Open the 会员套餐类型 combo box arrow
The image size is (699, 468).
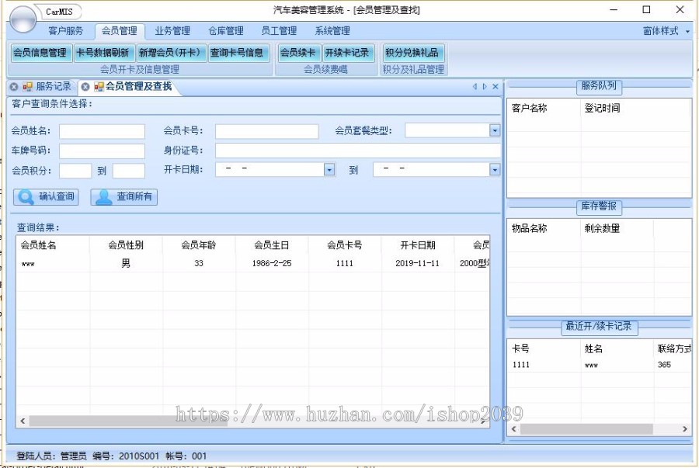(x=495, y=130)
